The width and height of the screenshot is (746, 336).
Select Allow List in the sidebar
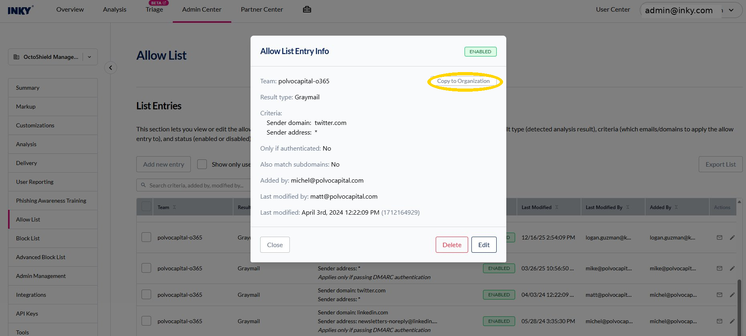click(53, 219)
